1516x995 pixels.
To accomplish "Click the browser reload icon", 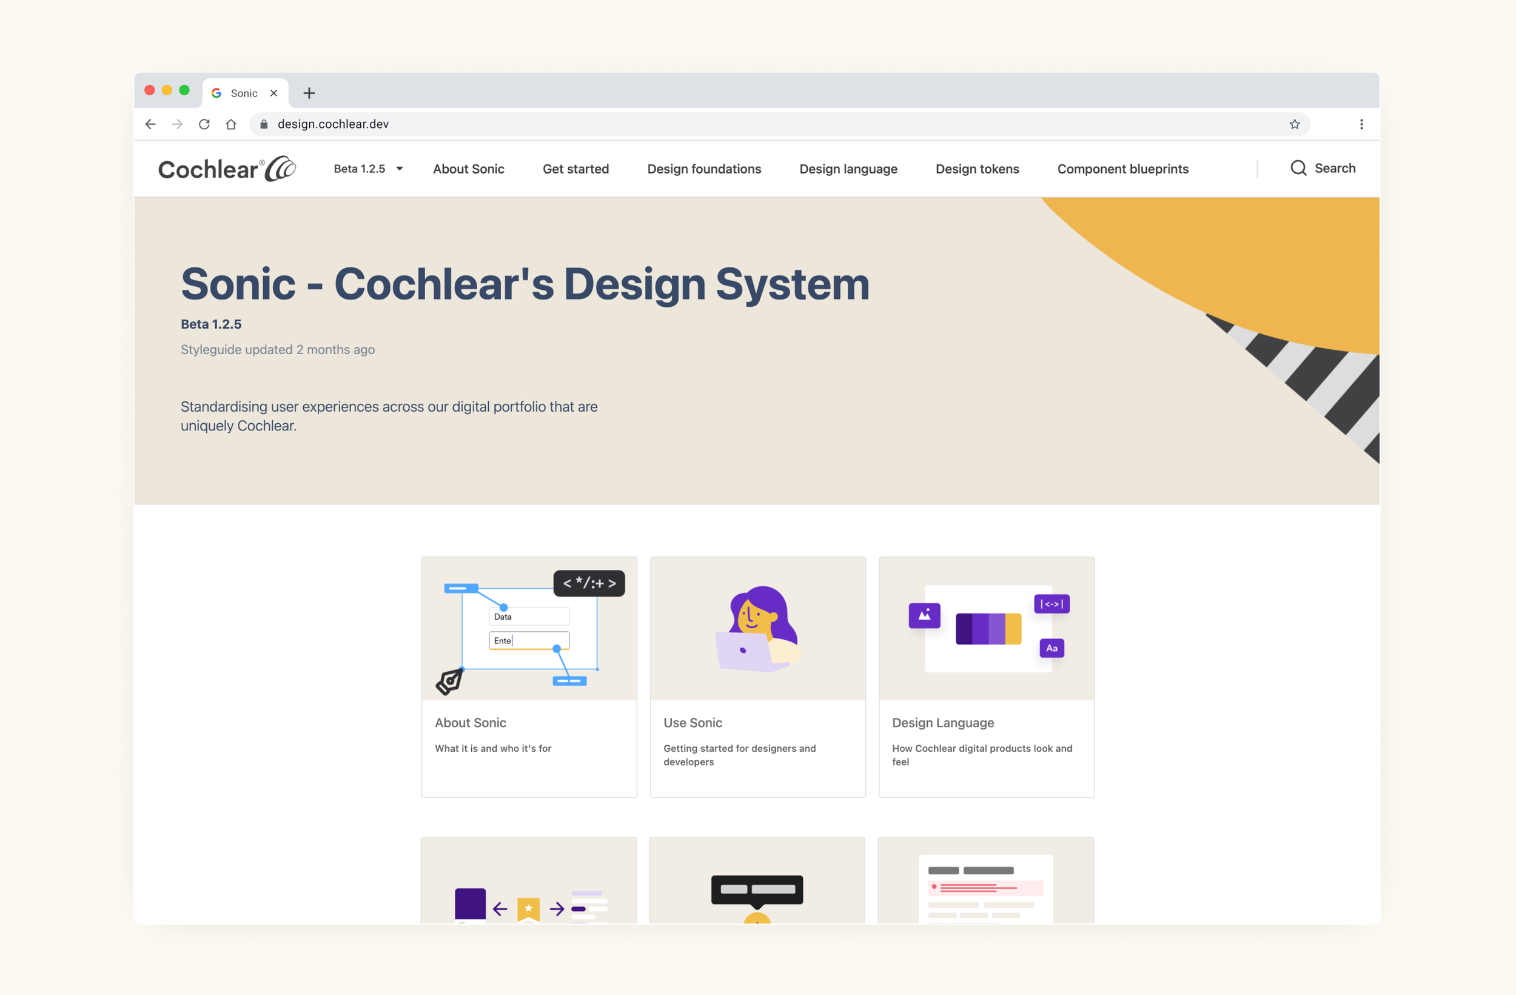I will tap(204, 124).
